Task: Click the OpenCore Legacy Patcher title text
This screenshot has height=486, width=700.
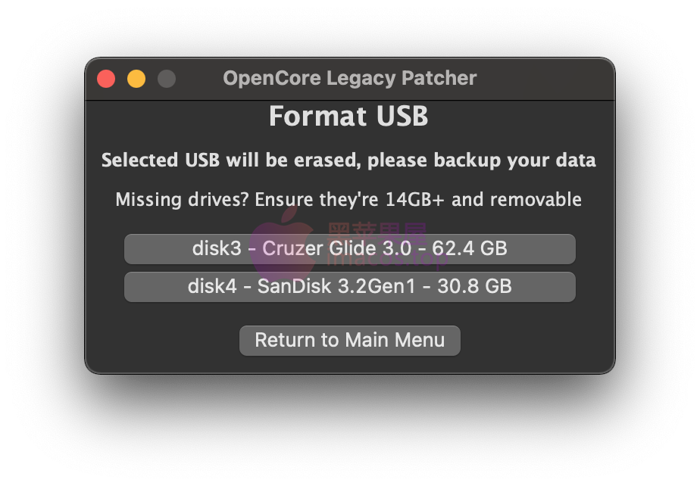Action: [349, 78]
